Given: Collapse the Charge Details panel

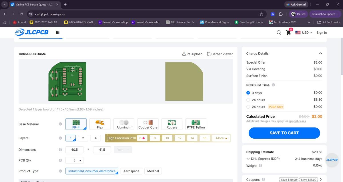Looking at the screenshot, I should pyautogui.click(x=320, y=54).
